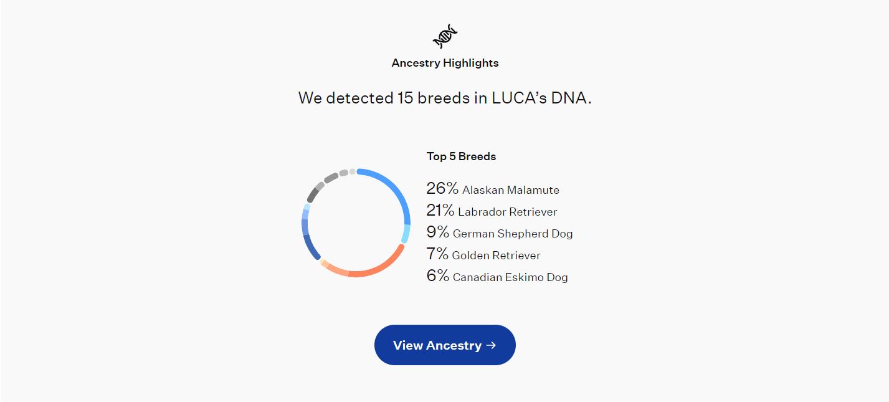Screen dimensions: 889x402
Task: Click the lighter salmon orange donut arc
Action: 338,271
